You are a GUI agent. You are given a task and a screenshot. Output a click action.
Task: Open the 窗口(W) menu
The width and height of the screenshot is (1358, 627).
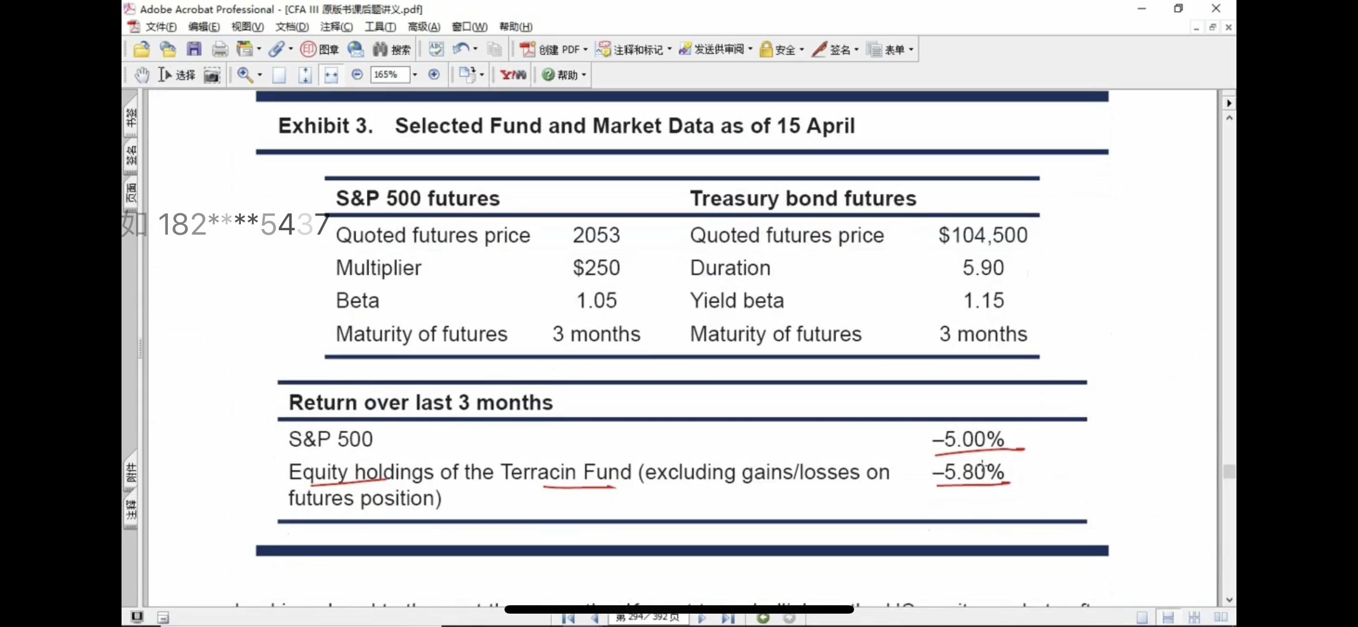469,27
